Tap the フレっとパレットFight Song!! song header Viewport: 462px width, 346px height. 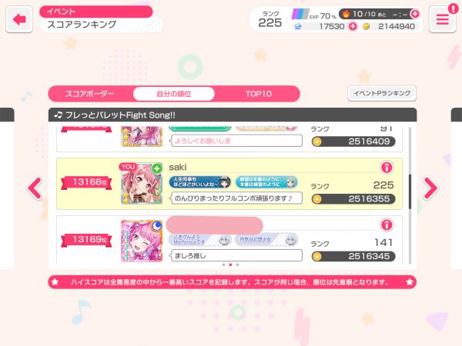(x=233, y=115)
